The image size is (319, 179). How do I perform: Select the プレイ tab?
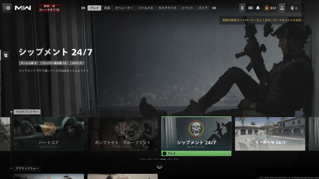tap(94, 8)
